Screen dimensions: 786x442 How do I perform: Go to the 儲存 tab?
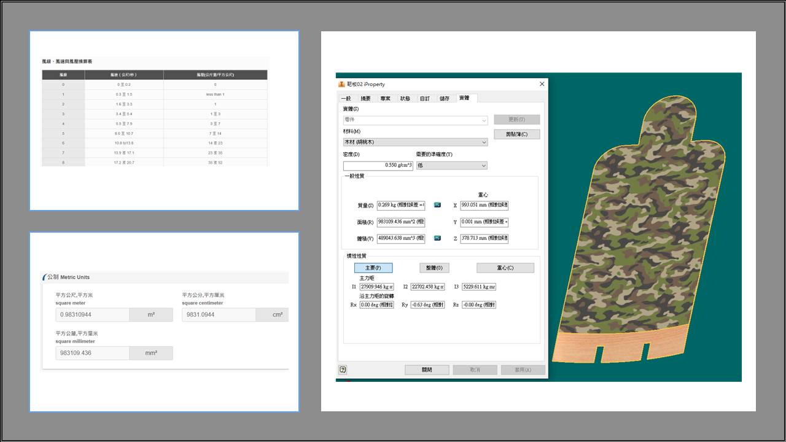444,98
